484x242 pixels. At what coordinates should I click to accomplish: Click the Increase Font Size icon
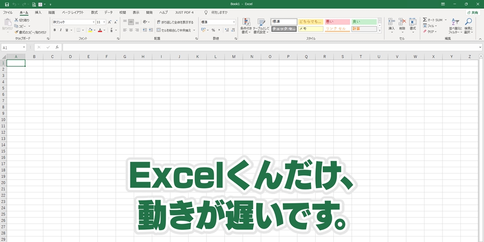coord(110,22)
